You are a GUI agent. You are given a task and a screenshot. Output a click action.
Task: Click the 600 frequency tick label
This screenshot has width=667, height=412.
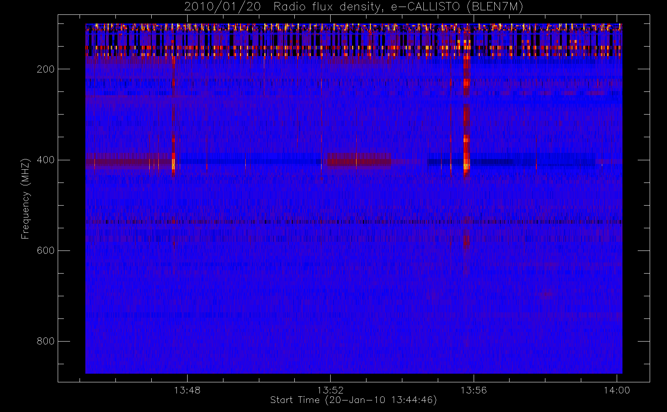(x=45, y=250)
